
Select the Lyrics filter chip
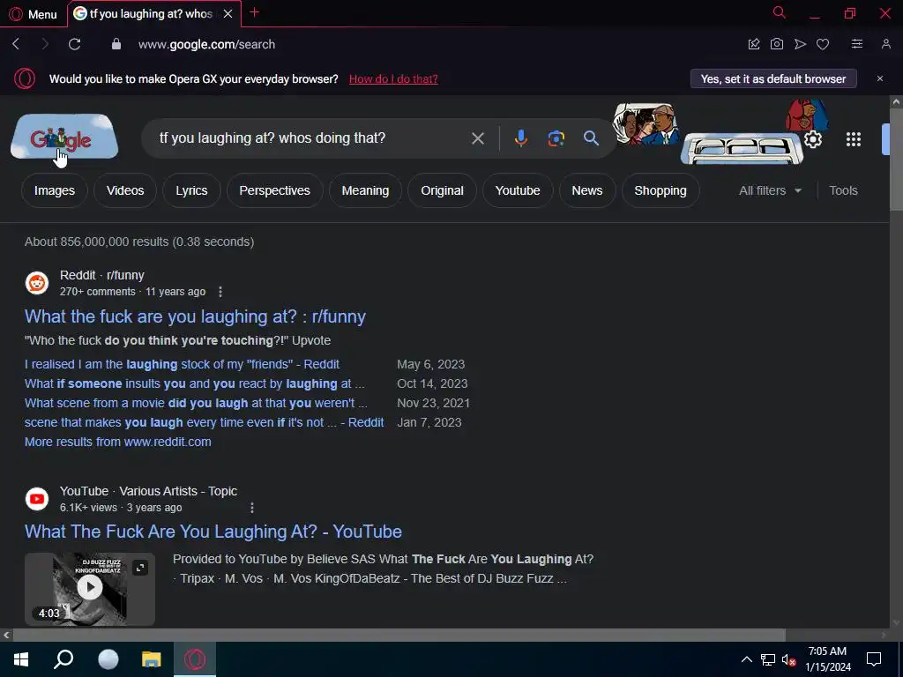click(x=191, y=190)
